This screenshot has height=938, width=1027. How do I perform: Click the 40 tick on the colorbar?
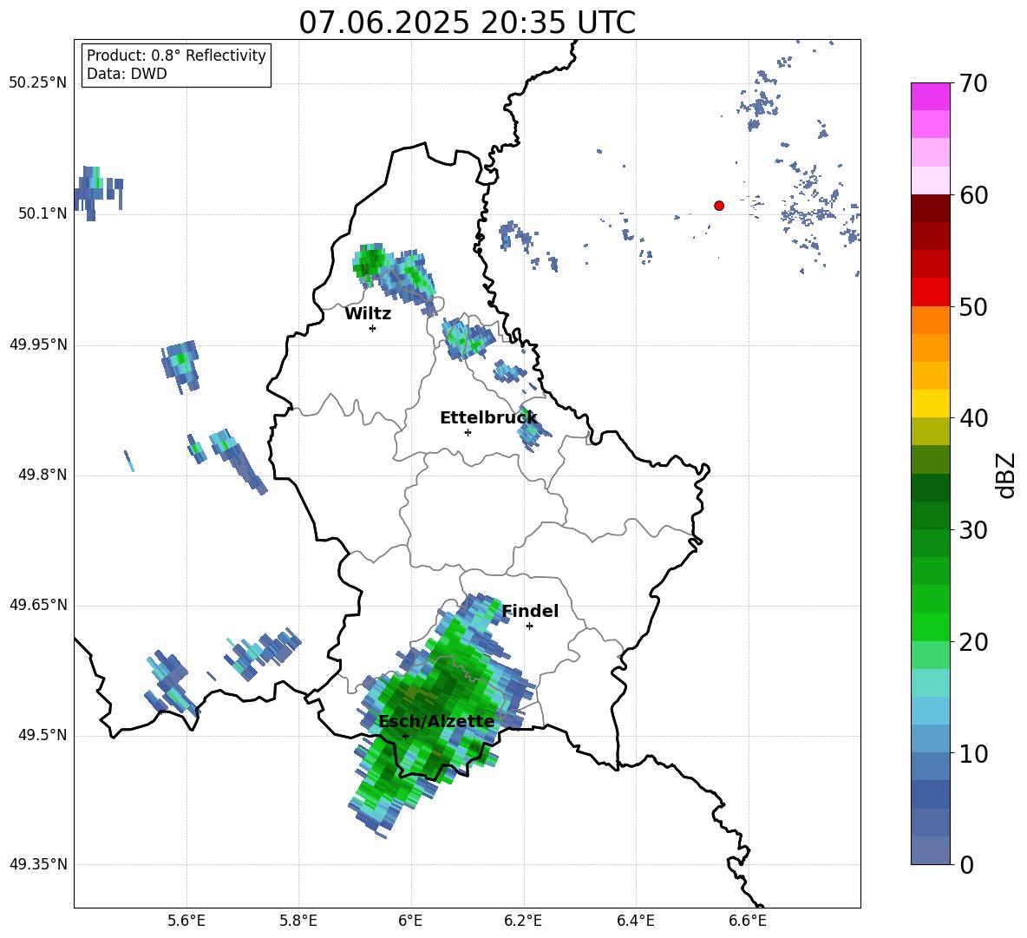(x=973, y=418)
